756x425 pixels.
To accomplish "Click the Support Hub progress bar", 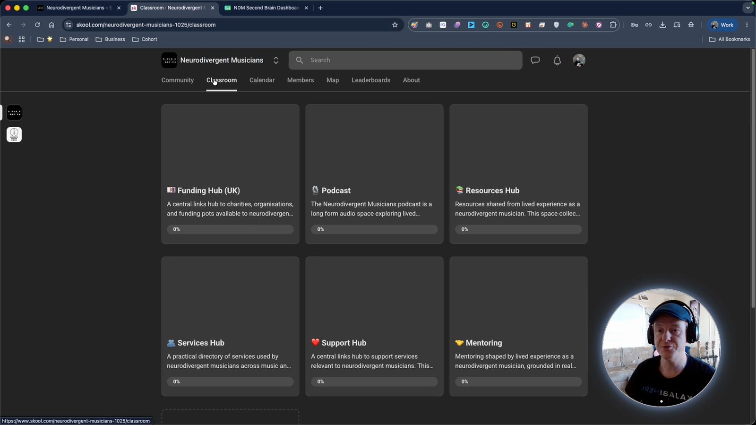I will pos(374,382).
